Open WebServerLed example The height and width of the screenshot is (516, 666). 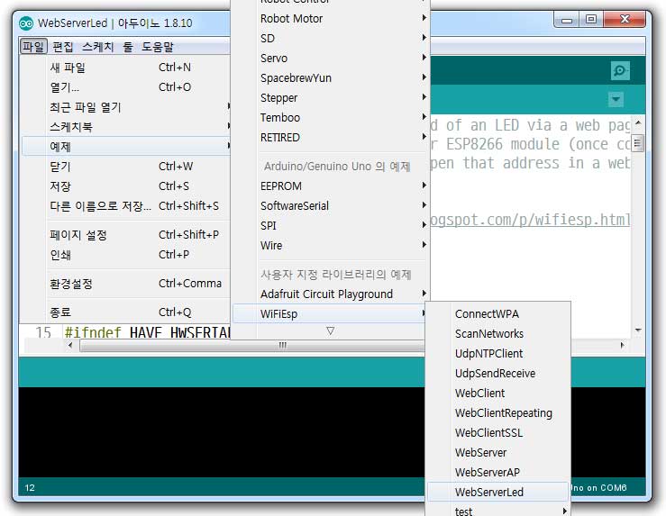(x=497, y=493)
